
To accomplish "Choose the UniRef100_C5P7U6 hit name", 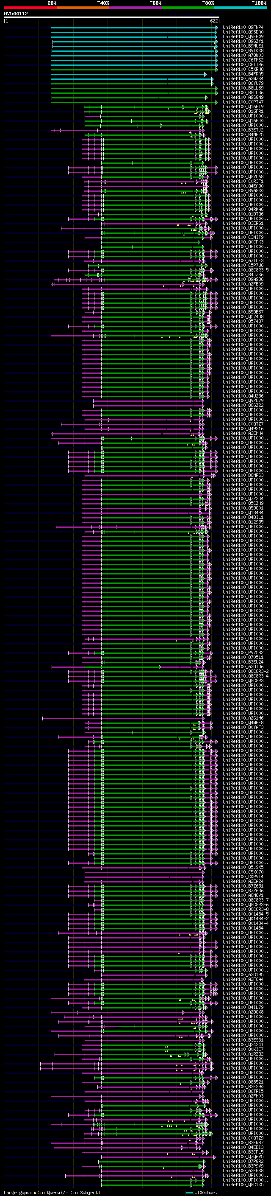I will 243,266.
